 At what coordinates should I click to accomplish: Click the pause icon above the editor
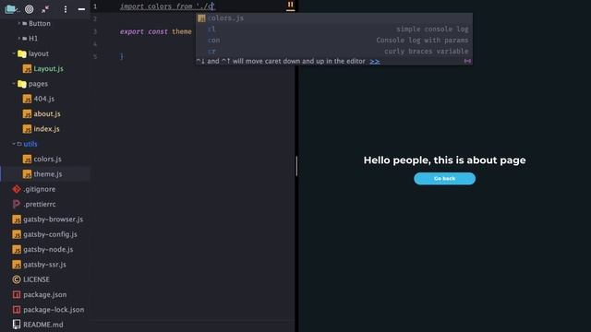[x=290, y=5]
